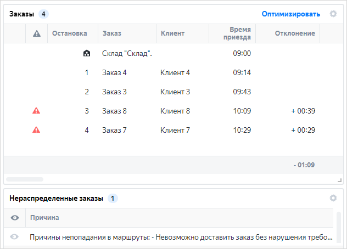Screen dimensions: 347x249
Task: Sort by the Заказ column header
Action: tap(112, 33)
